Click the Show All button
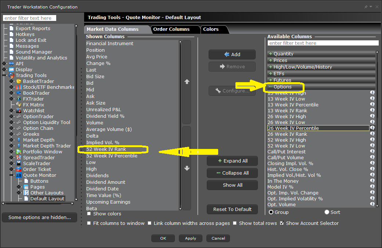382x248 pixels. tap(232, 185)
